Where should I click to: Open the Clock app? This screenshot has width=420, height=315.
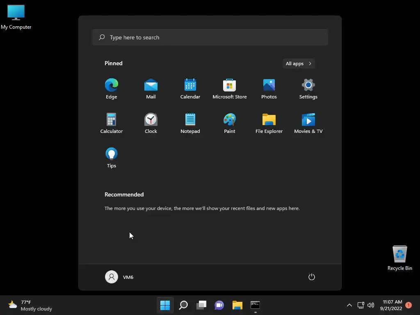coord(151,123)
